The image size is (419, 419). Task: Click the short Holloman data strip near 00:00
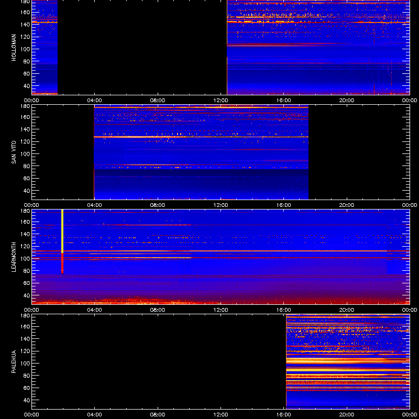[45, 47]
